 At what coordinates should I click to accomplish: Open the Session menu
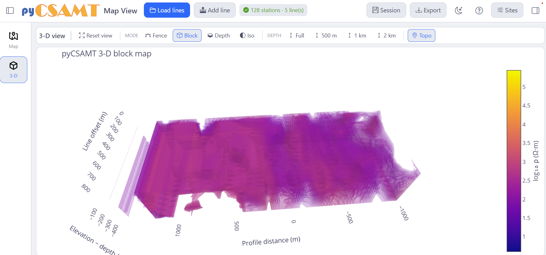(x=386, y=10)
